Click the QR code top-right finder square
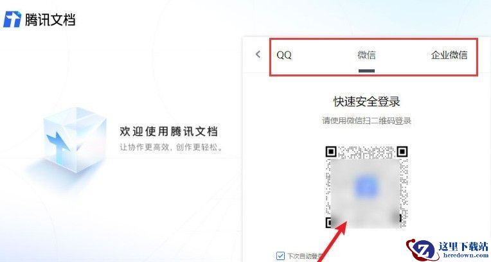The image size is (491, 262). coord(402,152)
